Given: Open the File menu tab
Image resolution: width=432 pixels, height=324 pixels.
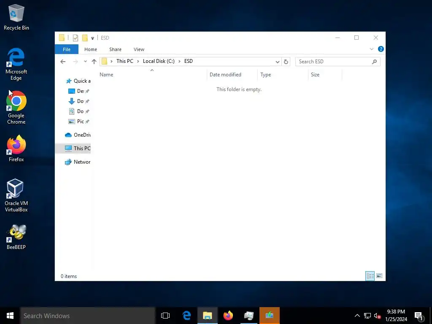Looking at the screenshot, I should (x=67, y=49).
